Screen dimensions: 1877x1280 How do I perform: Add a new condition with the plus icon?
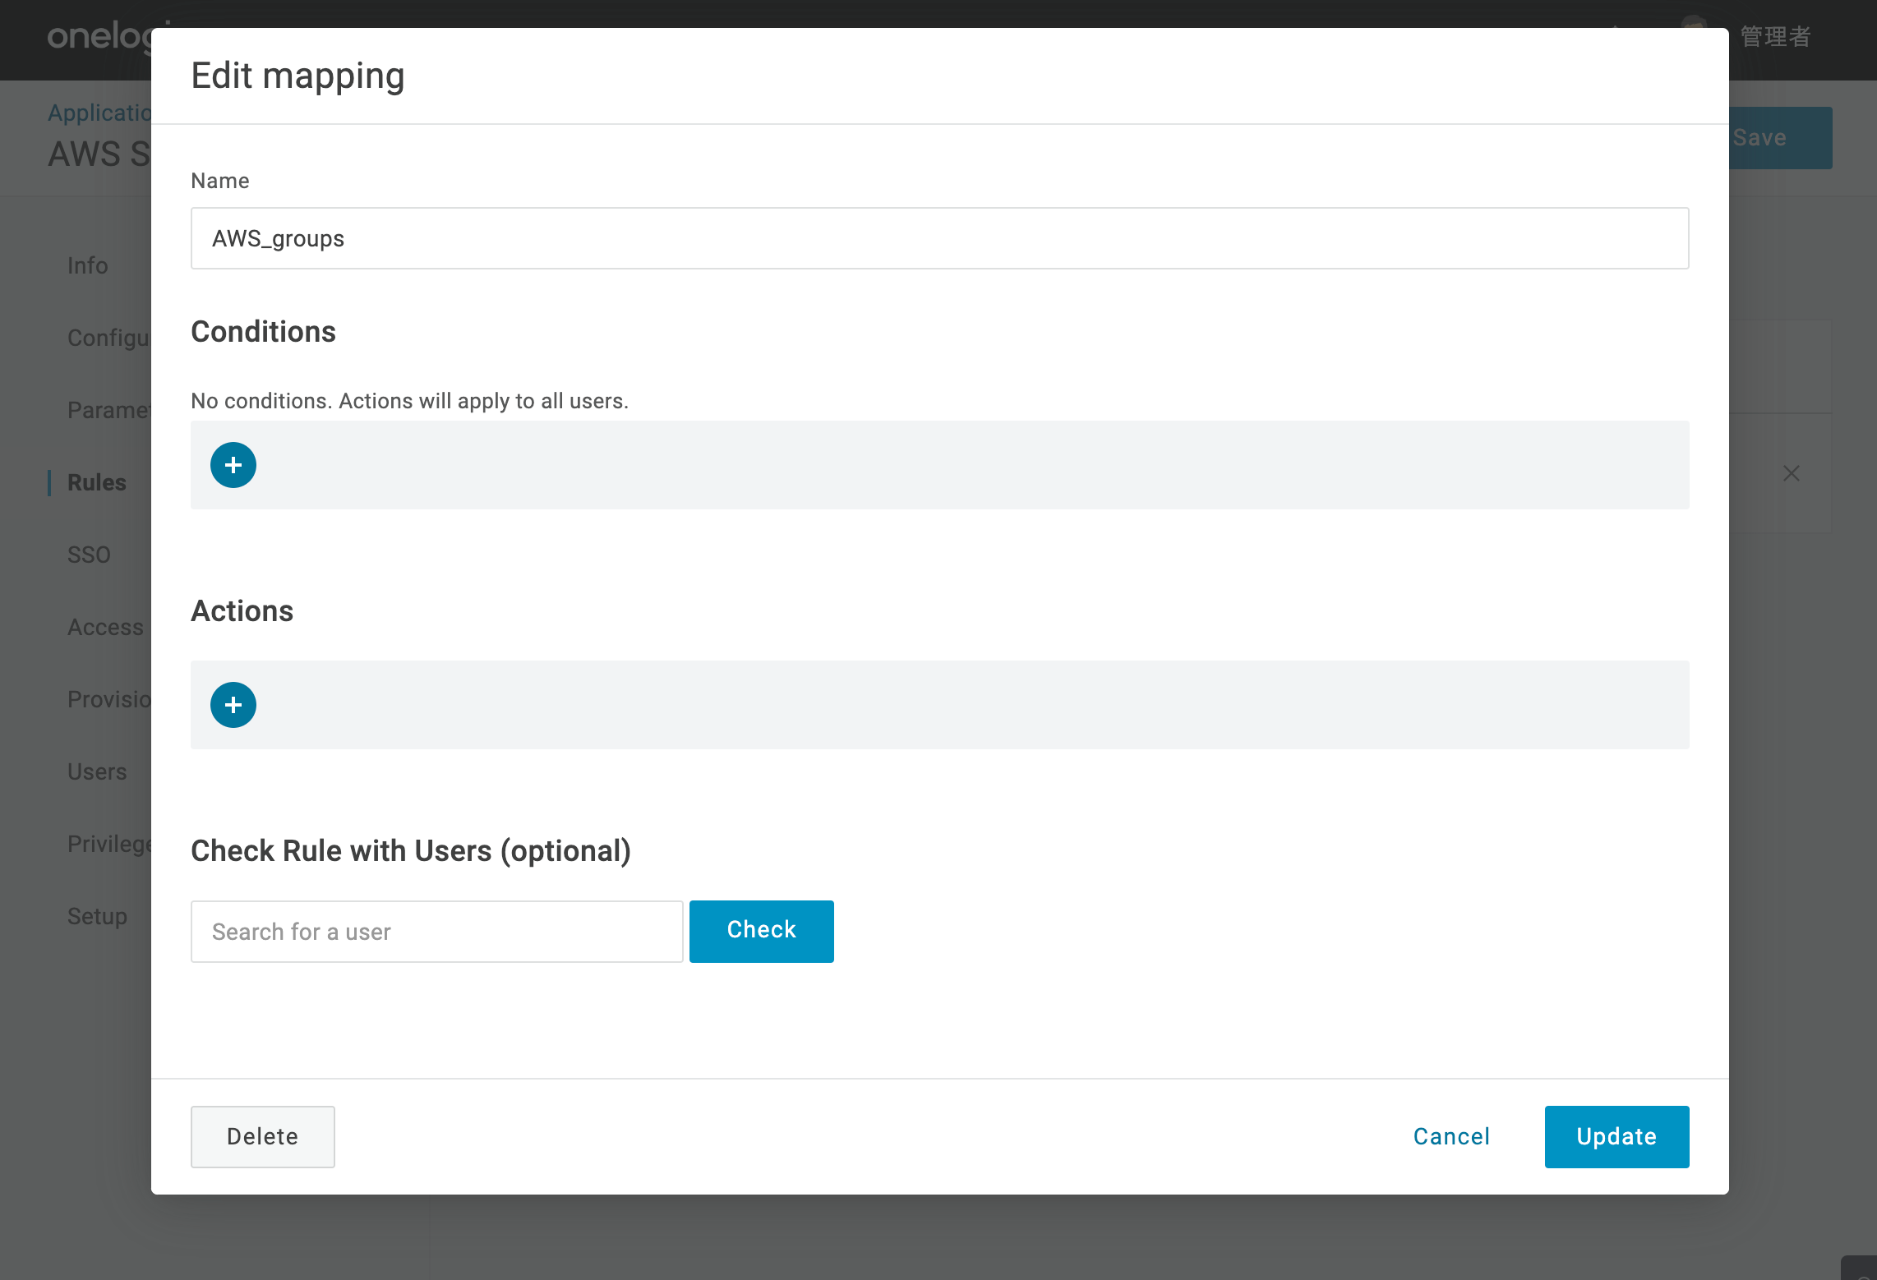[233, 465]
